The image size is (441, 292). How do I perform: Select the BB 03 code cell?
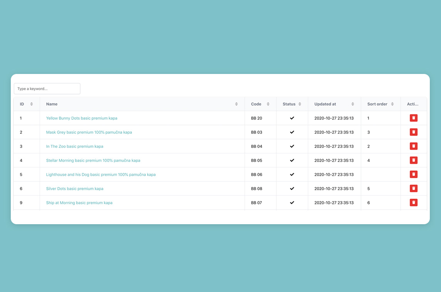point(256,132)
